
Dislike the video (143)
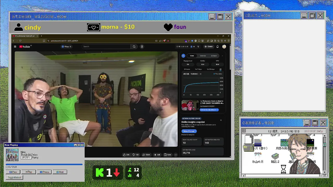click(x=136, y=155)
